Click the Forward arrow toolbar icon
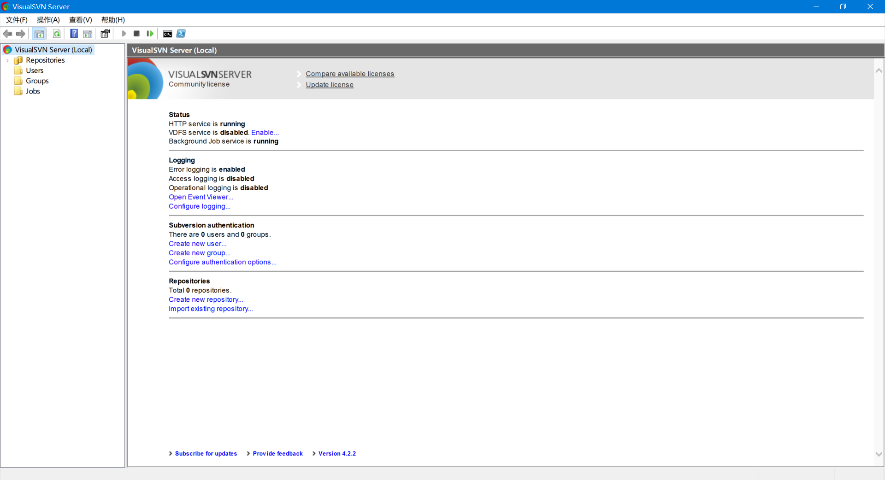 point(21,34)
